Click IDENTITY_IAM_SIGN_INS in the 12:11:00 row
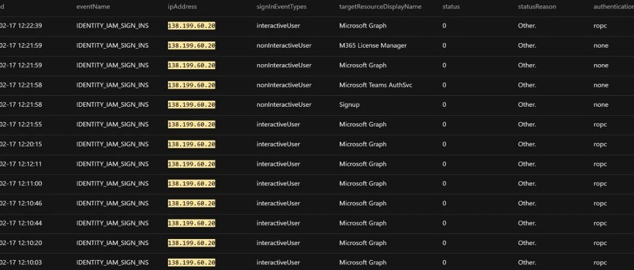Image resolution: width=634 pixels, height=270 pixels. 113,184
